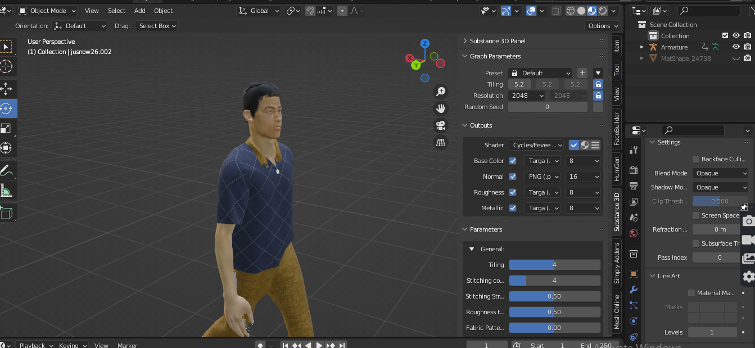Switch to the HumGen sidebar tab
755x348 pixels.
[x=617, y=169]
